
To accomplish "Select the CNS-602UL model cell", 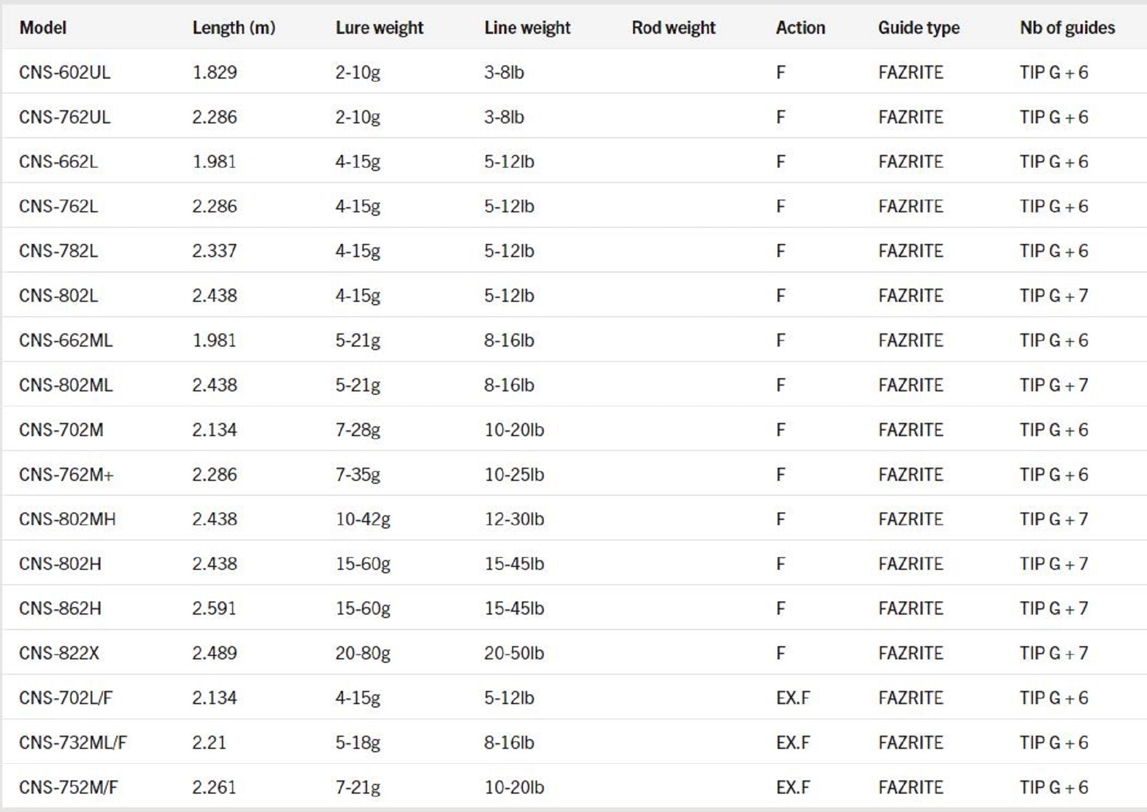I will tap(64, 72).
